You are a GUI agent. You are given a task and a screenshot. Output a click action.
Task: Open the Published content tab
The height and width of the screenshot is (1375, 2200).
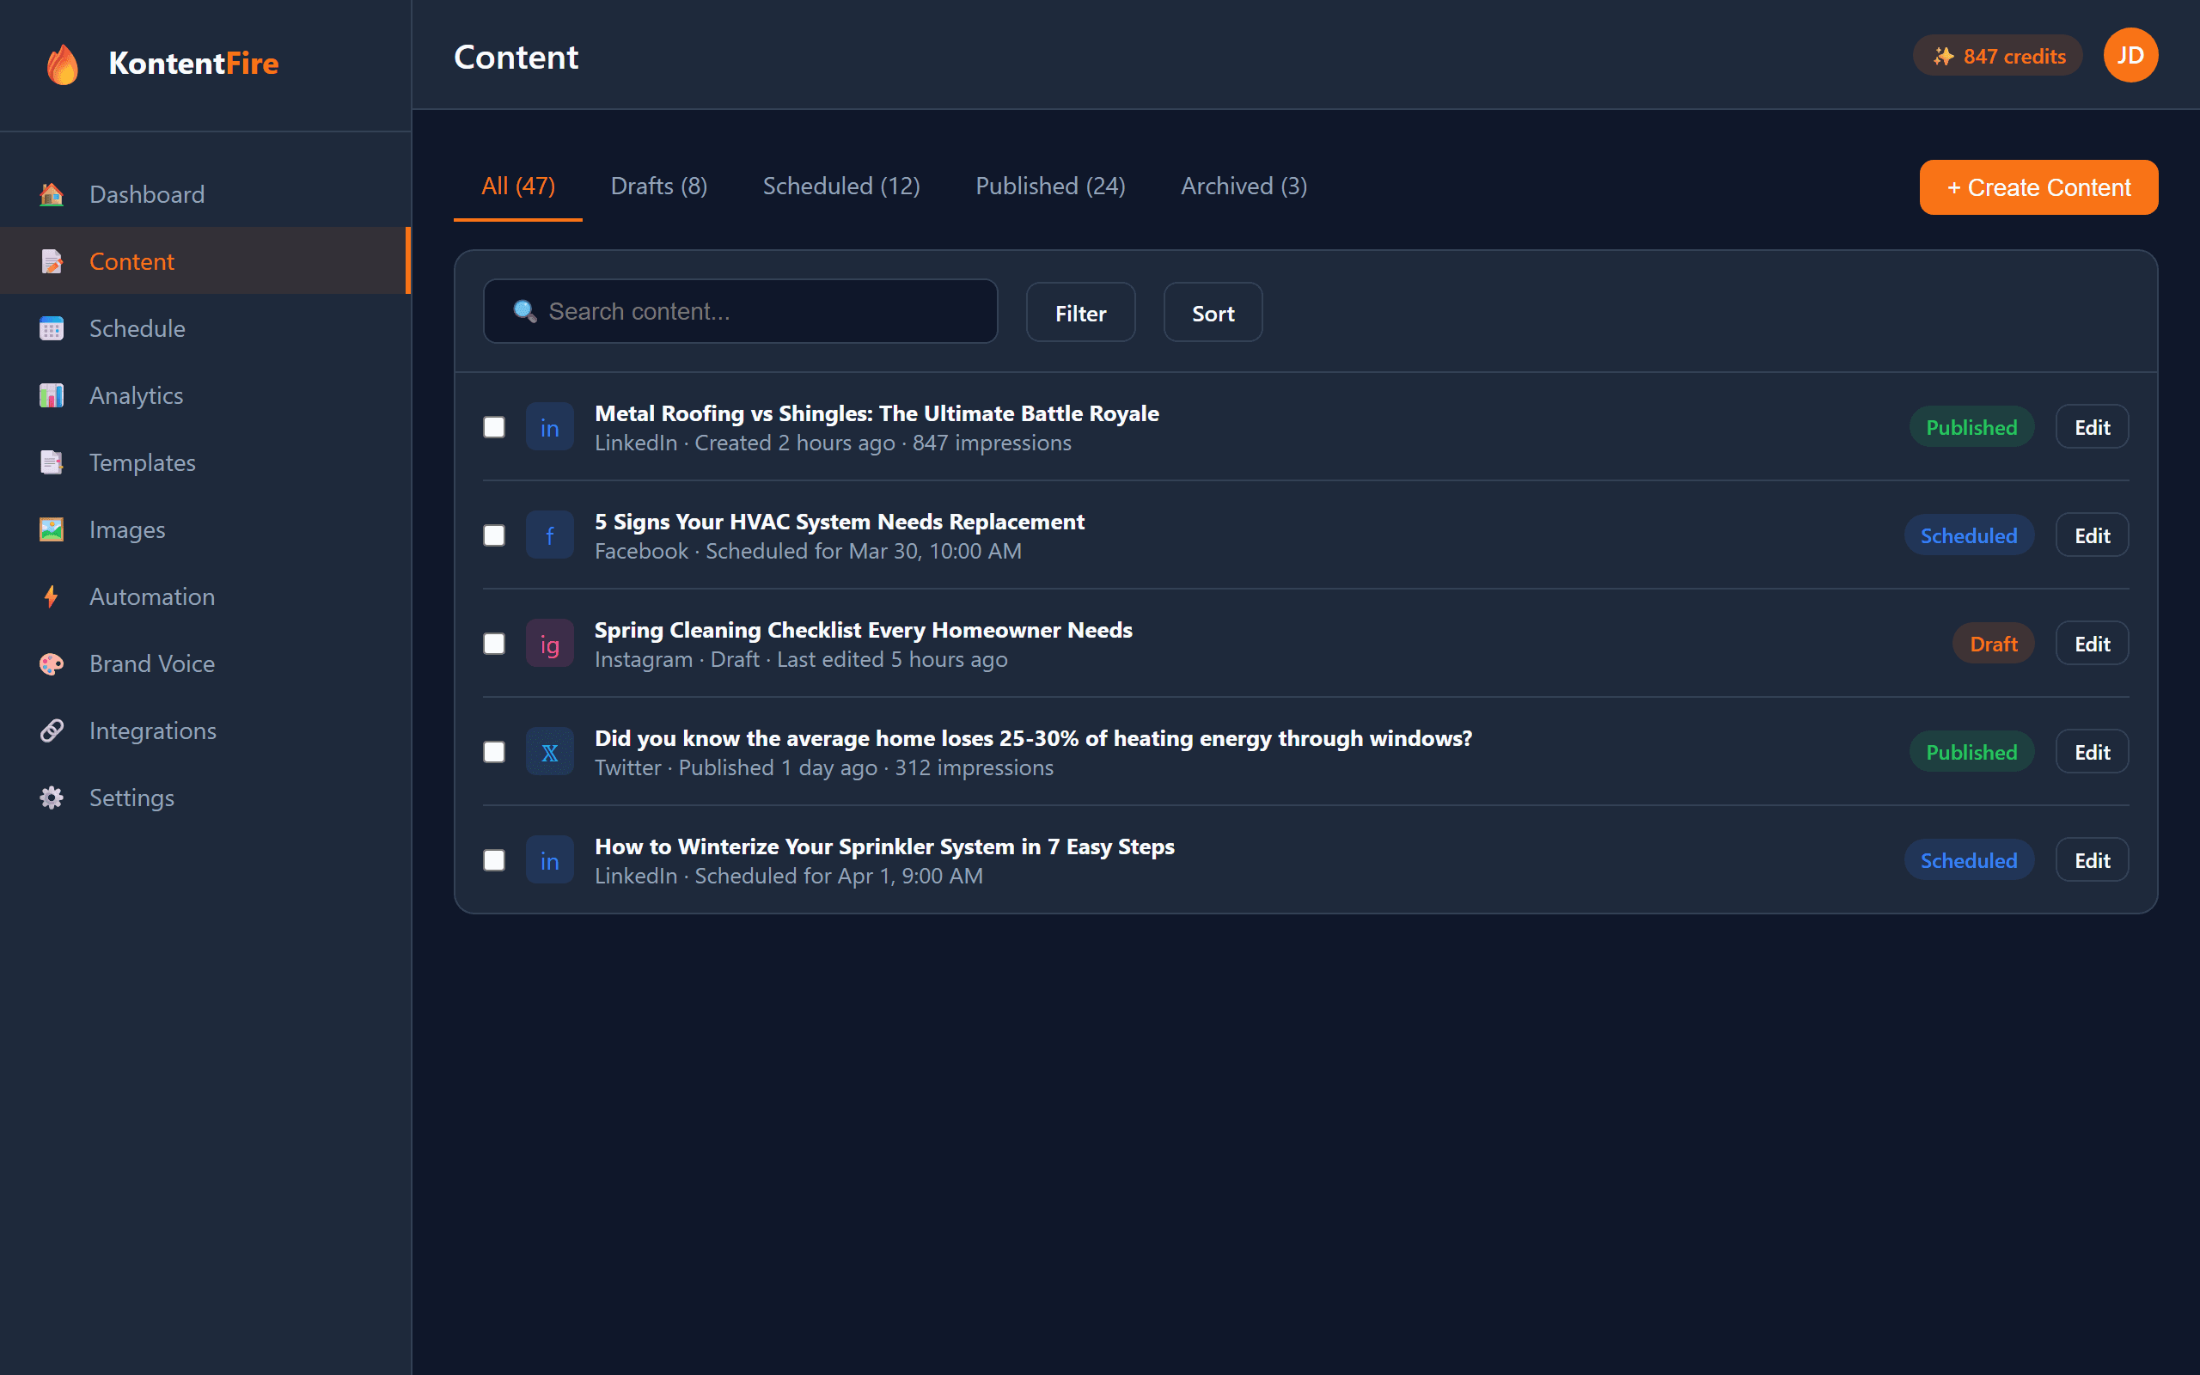1050,186
